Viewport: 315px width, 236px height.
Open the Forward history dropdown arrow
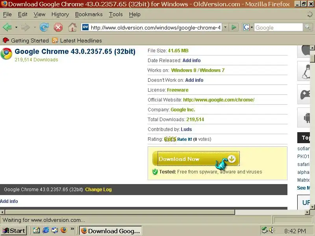[x=35, y=27]
